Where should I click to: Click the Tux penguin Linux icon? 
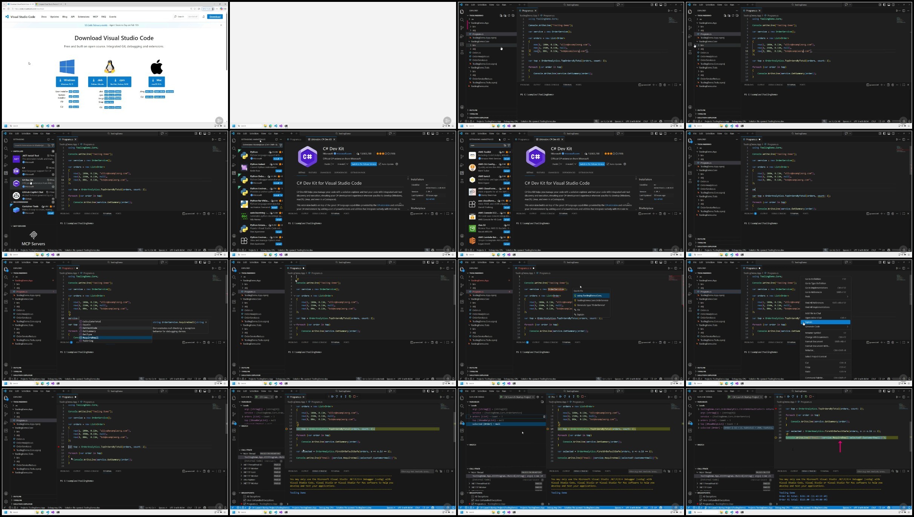[110, 67]
